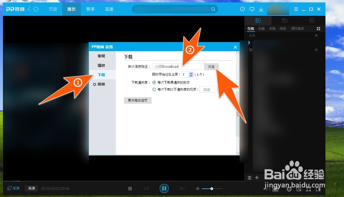Pause the video with the round button
The image size is (344, 197).
coord(164,188)
